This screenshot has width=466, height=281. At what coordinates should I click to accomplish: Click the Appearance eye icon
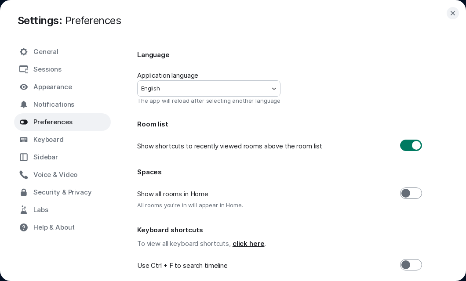24,87
